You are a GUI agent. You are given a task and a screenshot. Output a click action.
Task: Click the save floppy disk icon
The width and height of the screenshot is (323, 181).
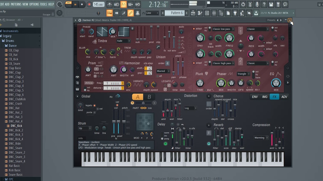click(271, 4)
